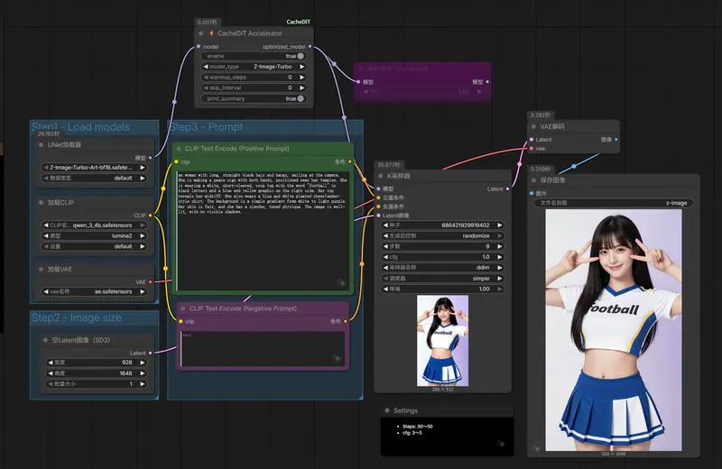This screenshot has height=469, width=722.
Task: Open the Z-Image-Turbo-Art-bf16 model selector
Action: pyautogui.click(x=94, y=168)
